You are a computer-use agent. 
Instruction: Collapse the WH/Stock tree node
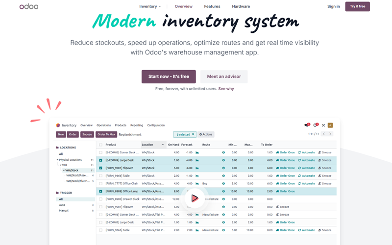[x=64, y=171]
